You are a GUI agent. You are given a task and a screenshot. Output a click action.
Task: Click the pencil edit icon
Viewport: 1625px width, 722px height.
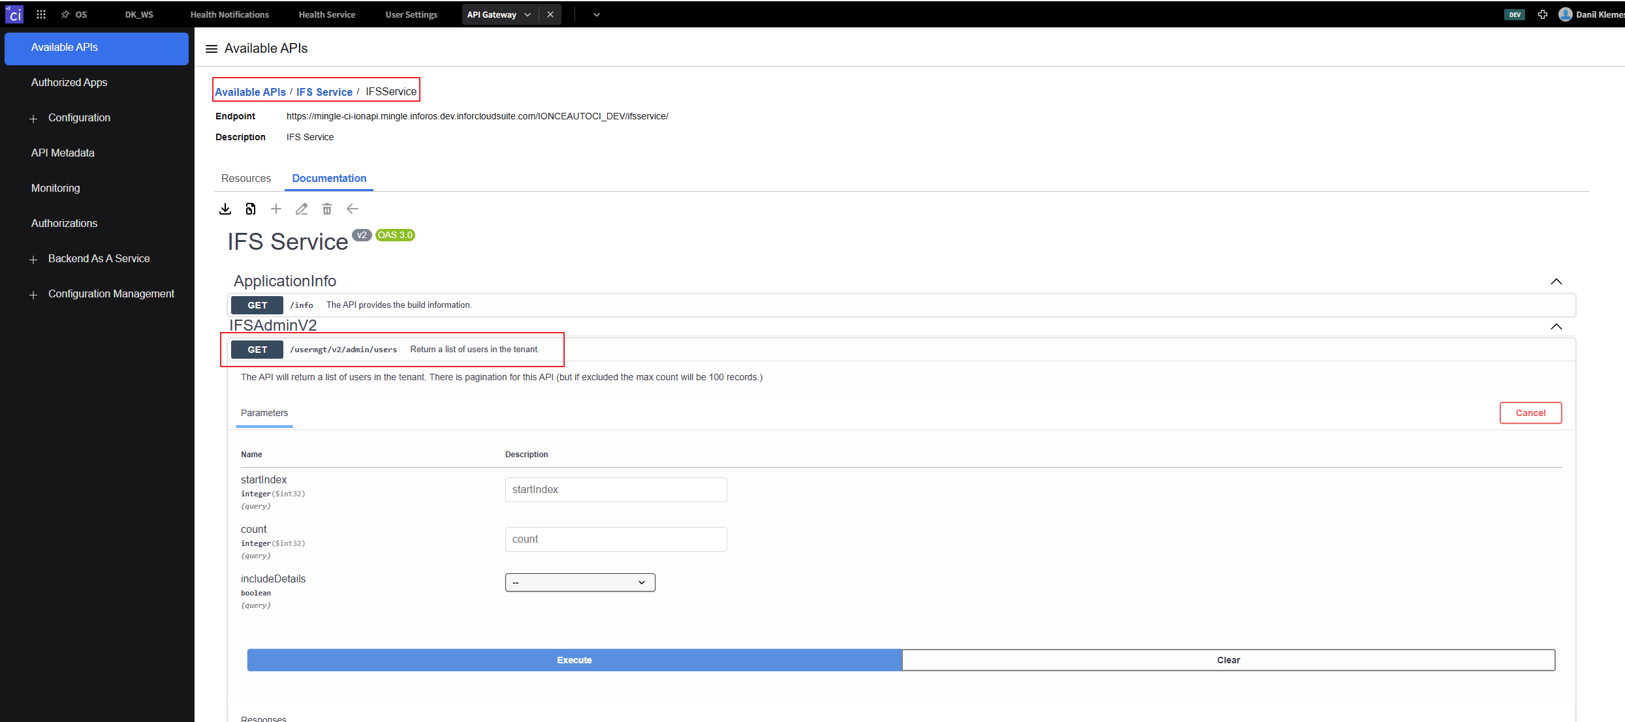301,209
